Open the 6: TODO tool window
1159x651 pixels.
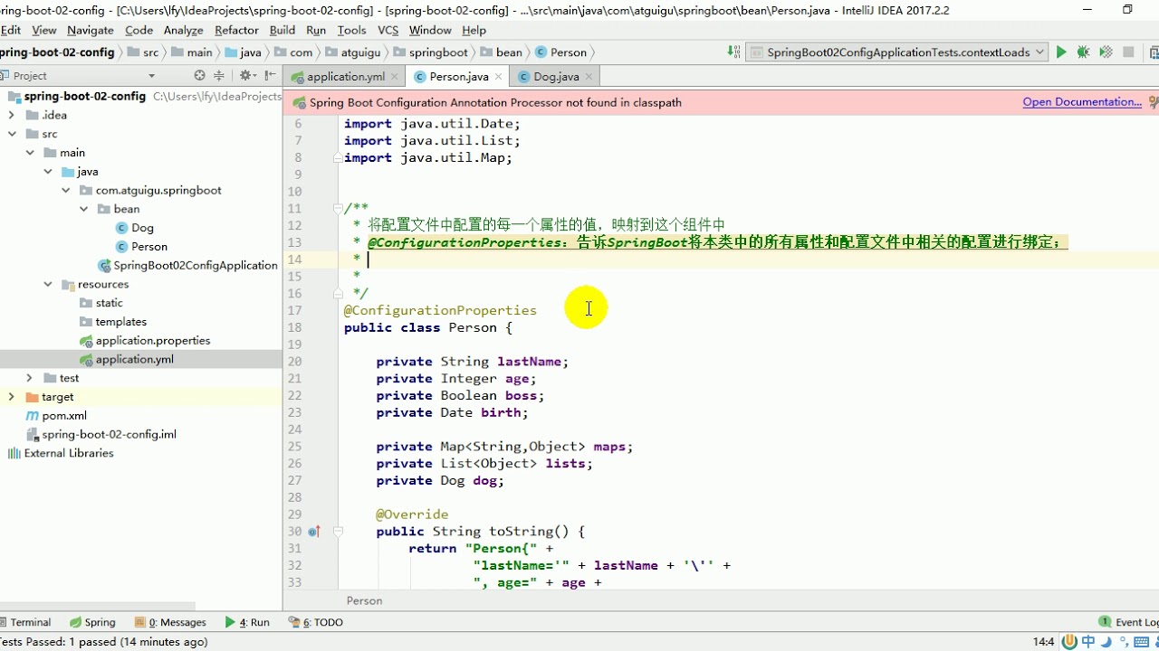coord(316,622)
